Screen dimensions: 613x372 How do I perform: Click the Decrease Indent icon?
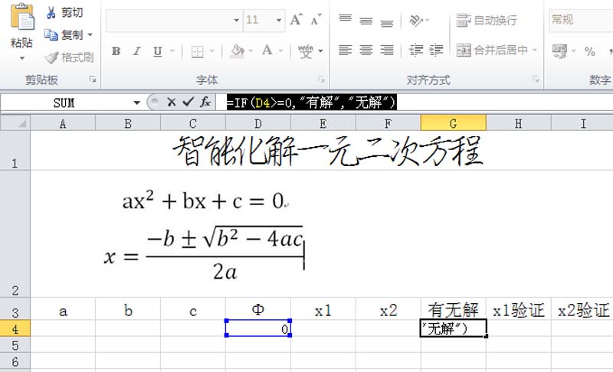[416, 51]
